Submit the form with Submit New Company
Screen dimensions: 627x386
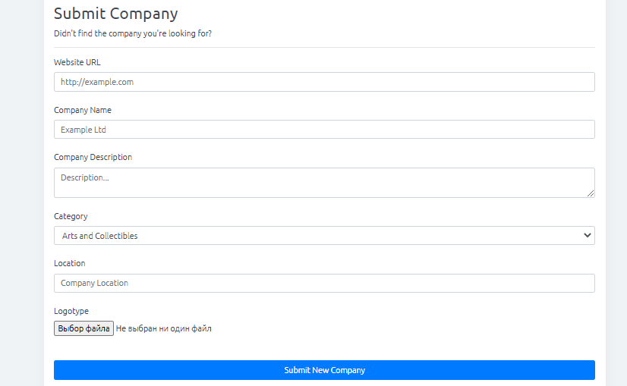tap(324, 370)
